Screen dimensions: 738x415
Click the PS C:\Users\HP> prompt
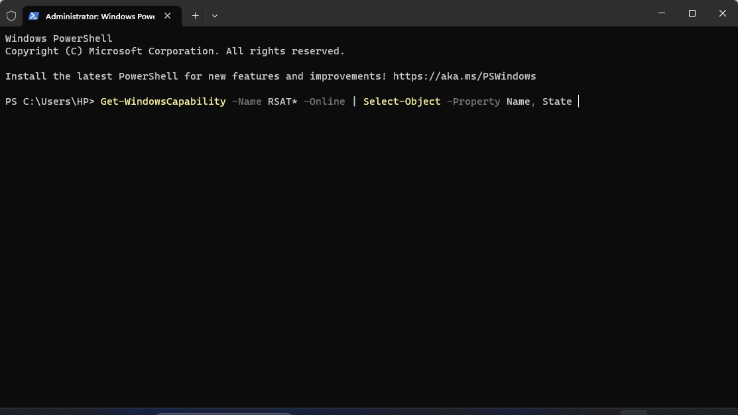[50, 101]
